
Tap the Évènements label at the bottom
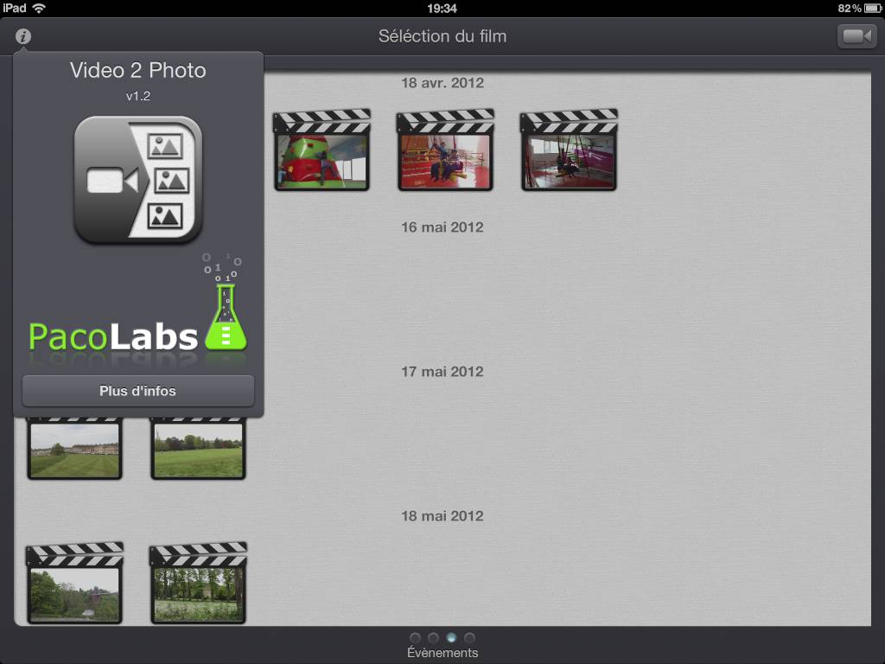(442, 653)
